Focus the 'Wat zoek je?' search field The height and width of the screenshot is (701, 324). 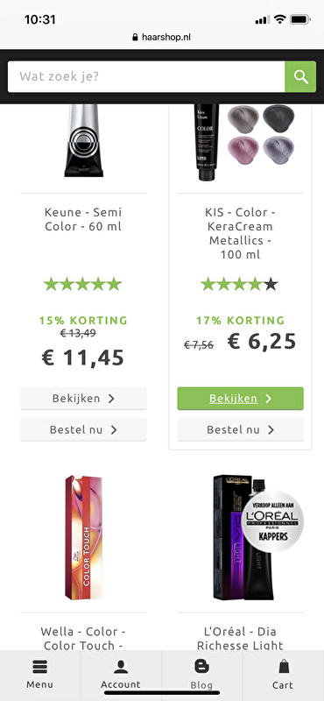coord(146,77)
